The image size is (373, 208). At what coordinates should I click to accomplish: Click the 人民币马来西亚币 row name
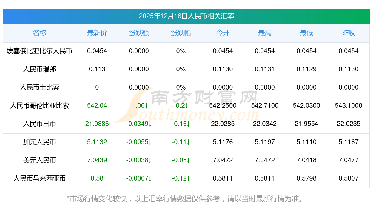pyautogui.click(x=39, y=178)
